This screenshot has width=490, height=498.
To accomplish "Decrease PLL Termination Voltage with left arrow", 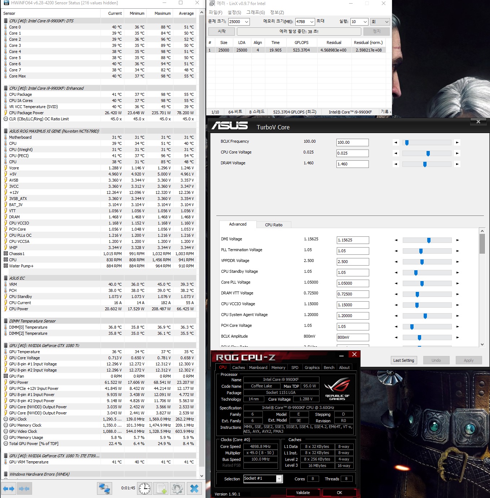I will [x=396, y=251].
